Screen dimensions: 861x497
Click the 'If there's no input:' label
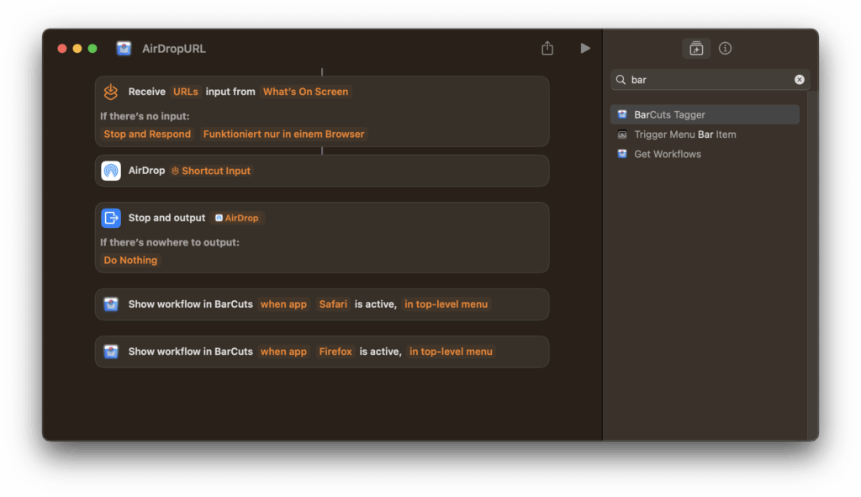coord(145,116)
